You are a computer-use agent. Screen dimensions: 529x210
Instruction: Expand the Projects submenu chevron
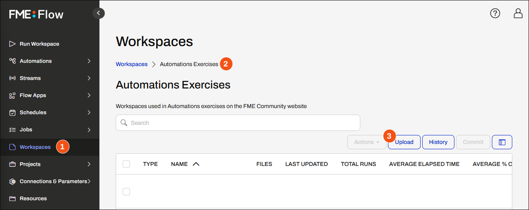(x=89, y=164)
